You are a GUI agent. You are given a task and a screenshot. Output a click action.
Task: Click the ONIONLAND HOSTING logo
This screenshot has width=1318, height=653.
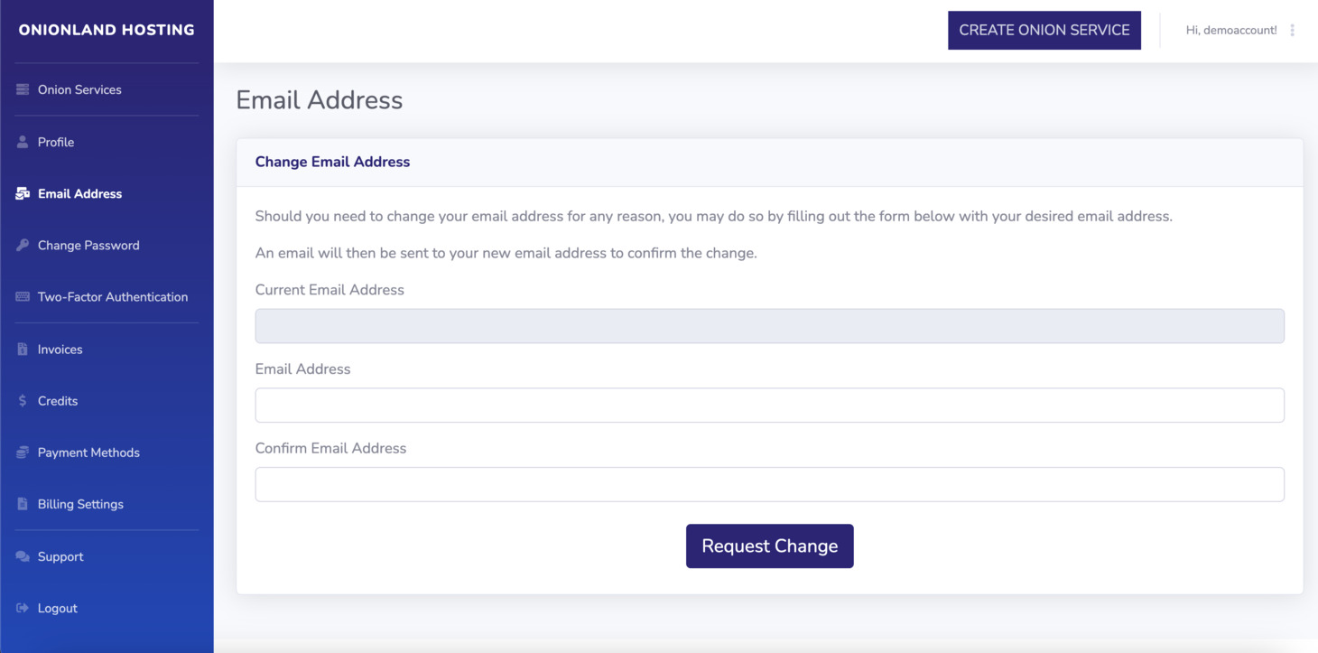click(106, 29)
